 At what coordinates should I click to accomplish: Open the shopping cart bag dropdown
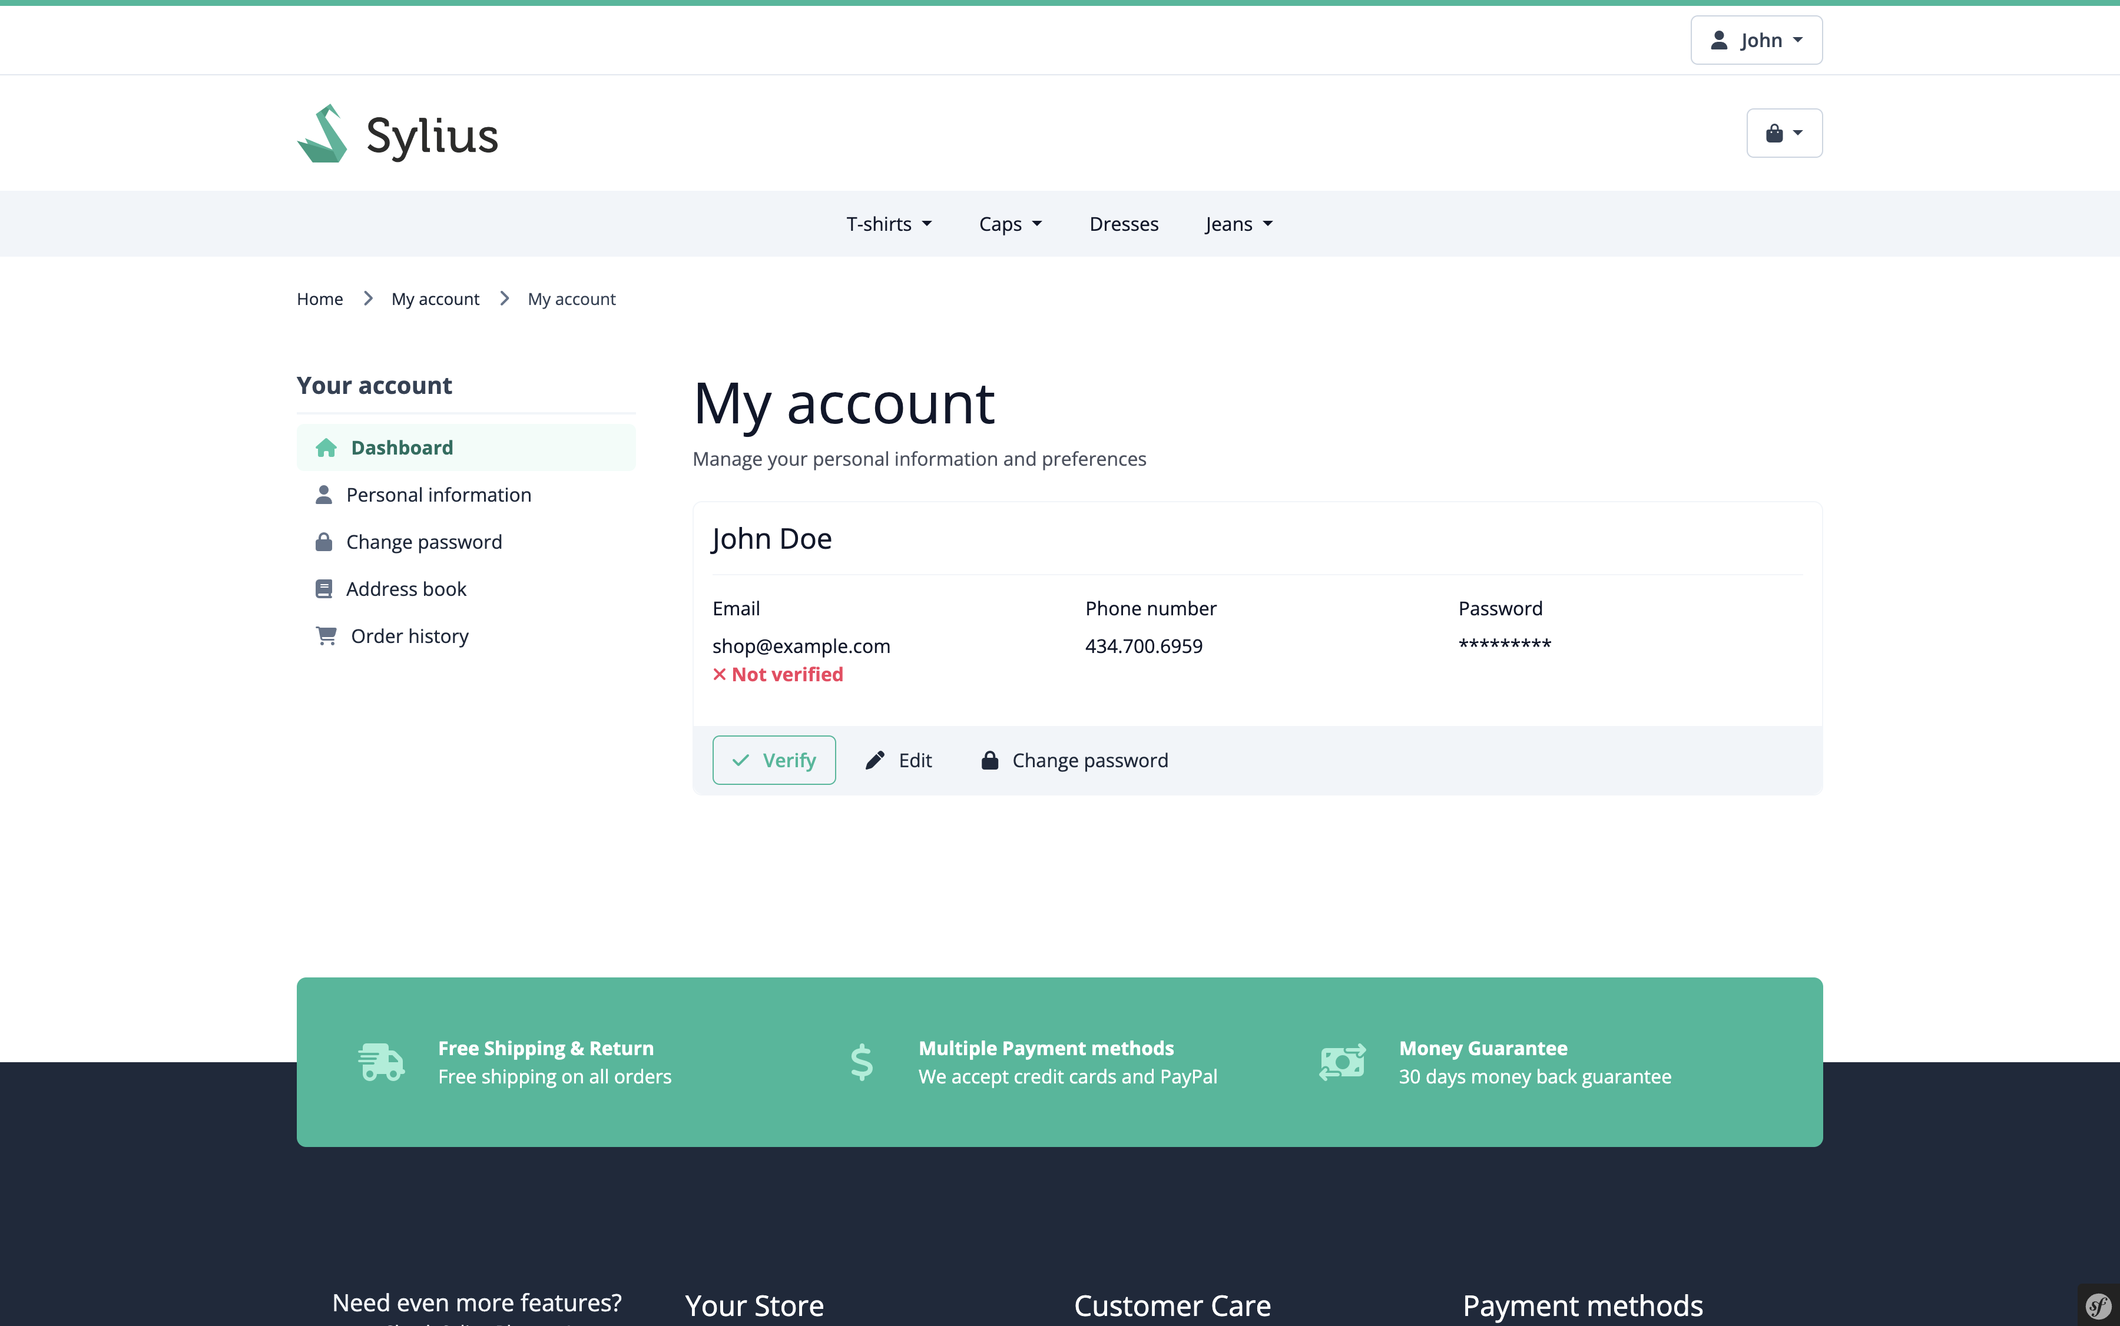pos(1783,133)
